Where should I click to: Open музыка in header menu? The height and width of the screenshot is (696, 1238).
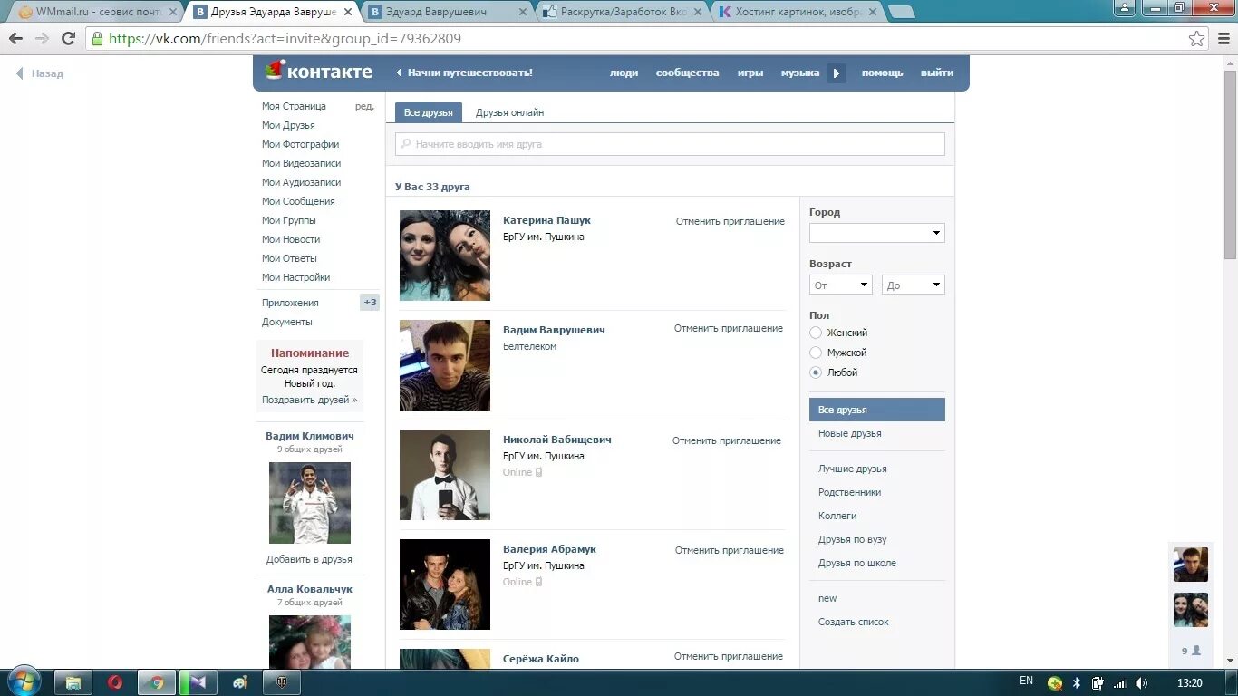[800, 72]
